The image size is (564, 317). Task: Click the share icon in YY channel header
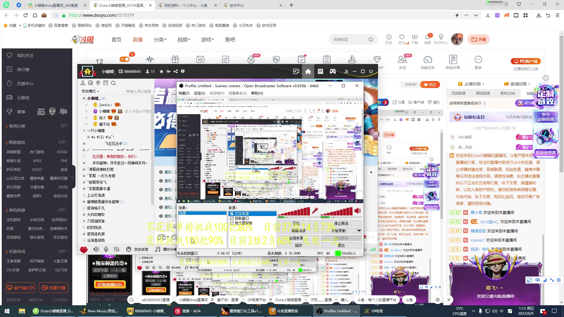[176, 71]
